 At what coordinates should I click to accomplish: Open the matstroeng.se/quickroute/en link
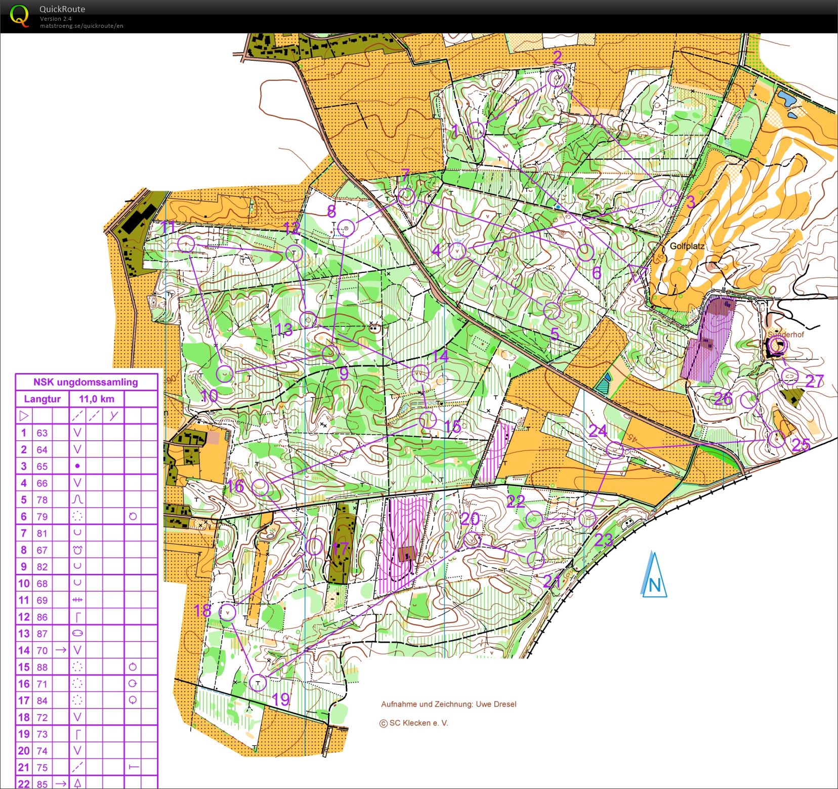pyautogui.click(x=81, y=26)
